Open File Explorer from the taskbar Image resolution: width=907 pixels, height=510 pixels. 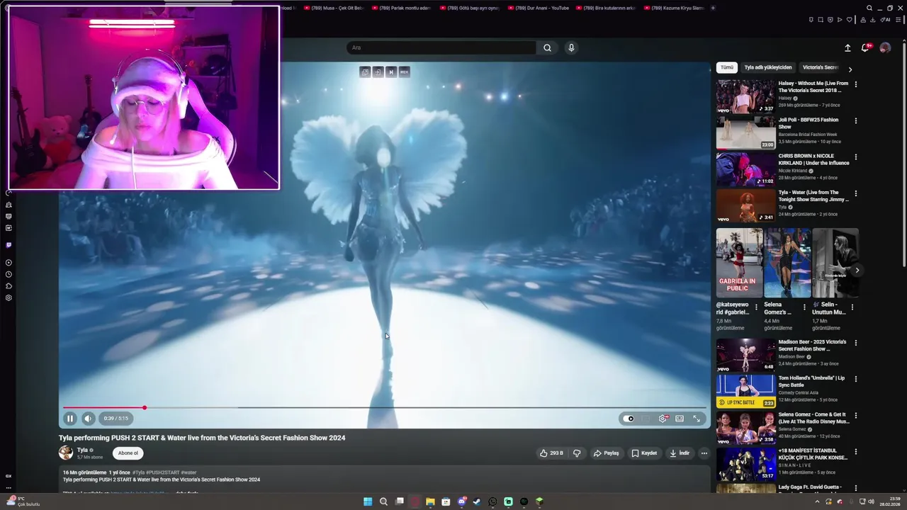pos(430,501)
